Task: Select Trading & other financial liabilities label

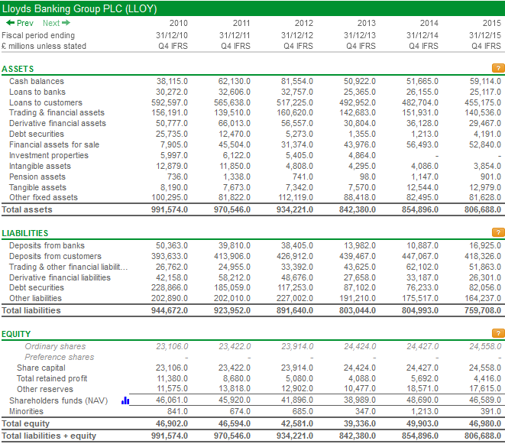Action: pyautogui.click(x=68, y=267)
